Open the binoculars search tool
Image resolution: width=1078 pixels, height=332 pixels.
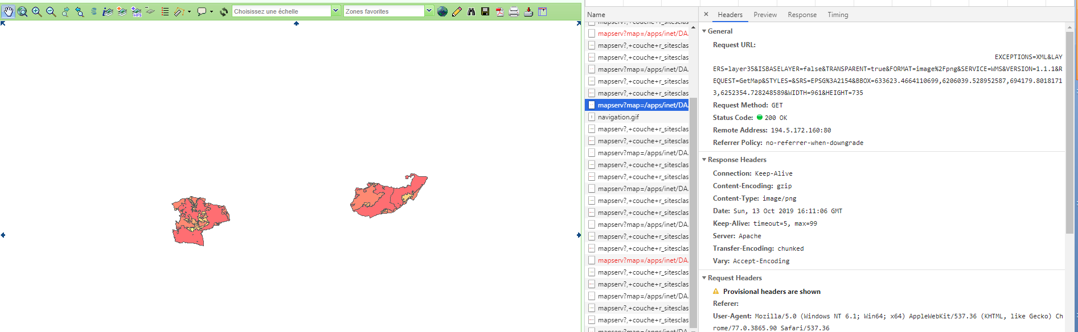click(471, 11)
